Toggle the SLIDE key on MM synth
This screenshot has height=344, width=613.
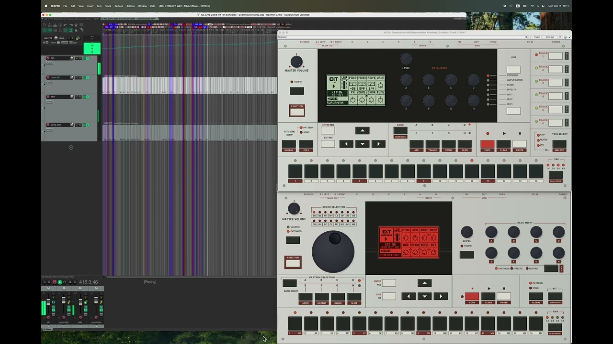pyautogui.click(x=465, y=144)
